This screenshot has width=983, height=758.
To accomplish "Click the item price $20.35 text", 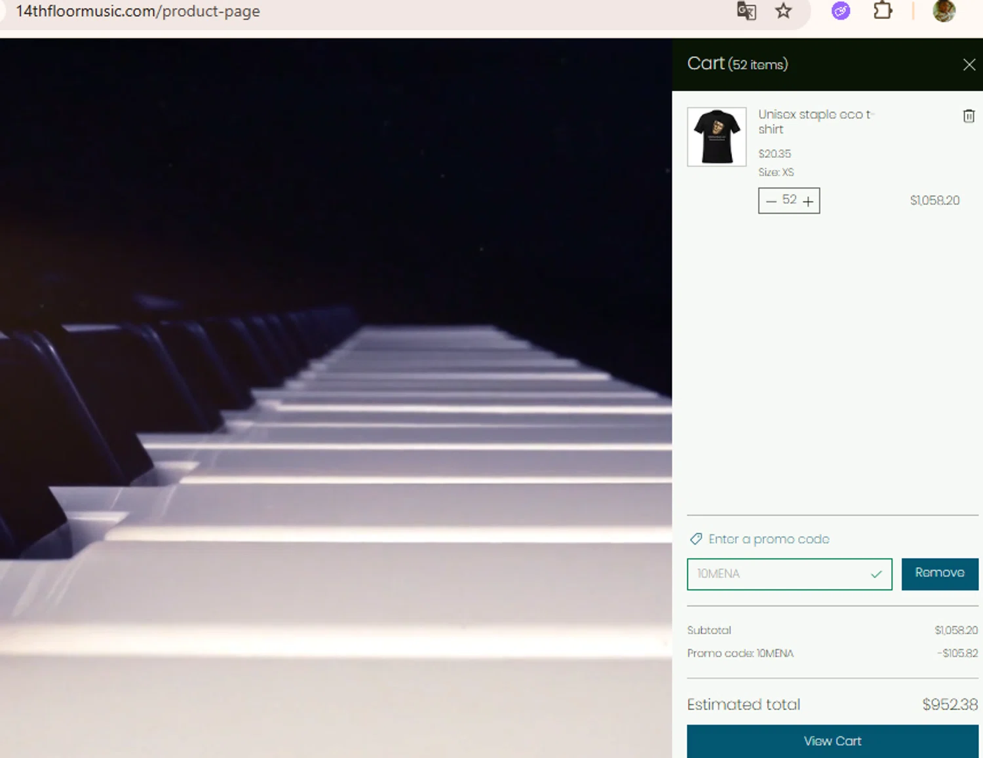I will click(775, 154).
